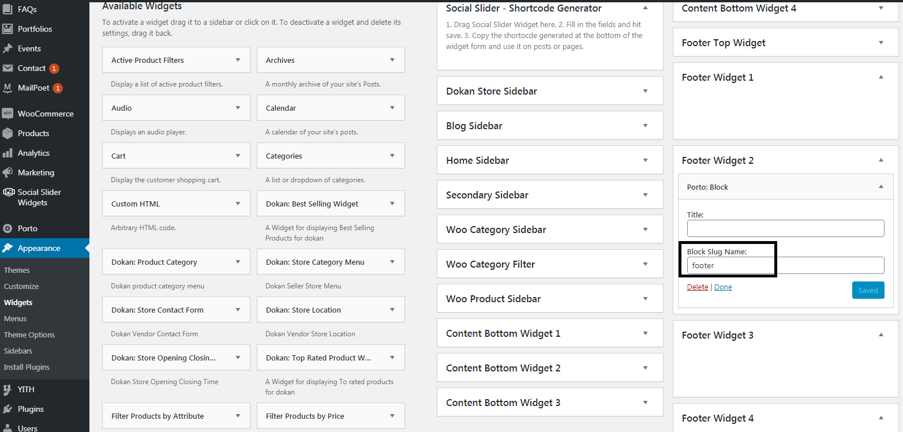
Task: Expand the Dokan Store Sidebar panel
Action: coord(645,91)
